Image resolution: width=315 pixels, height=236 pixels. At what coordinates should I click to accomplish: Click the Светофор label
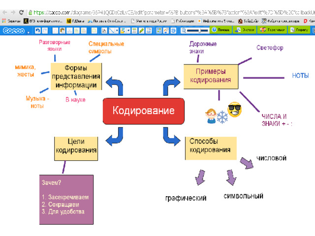[x=270, y=48]
